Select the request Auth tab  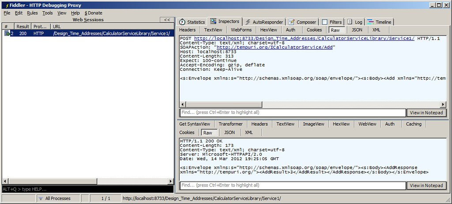[290, 30]
